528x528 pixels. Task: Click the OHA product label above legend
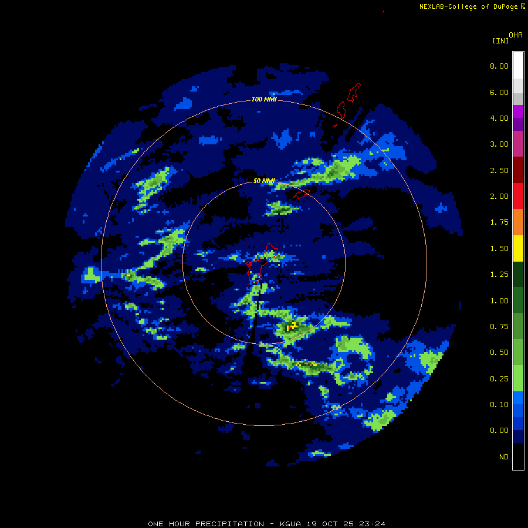click(x=516, y=35)
